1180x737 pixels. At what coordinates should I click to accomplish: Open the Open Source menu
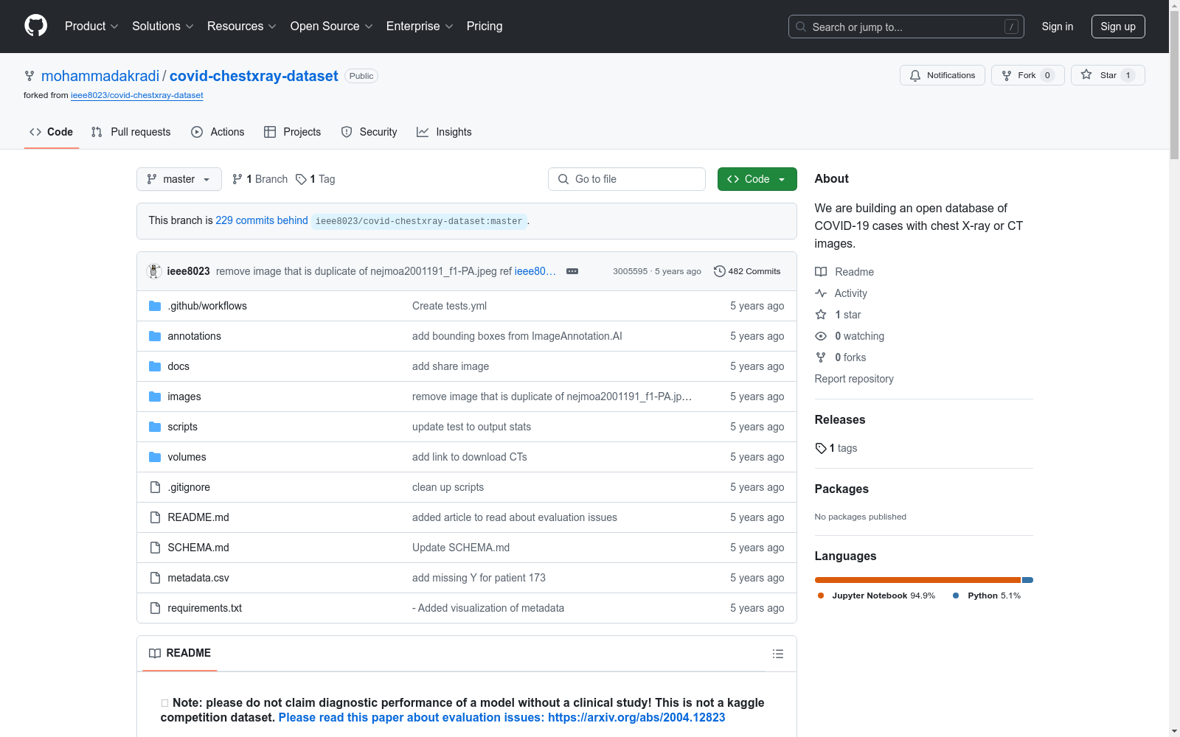(332, 26)
